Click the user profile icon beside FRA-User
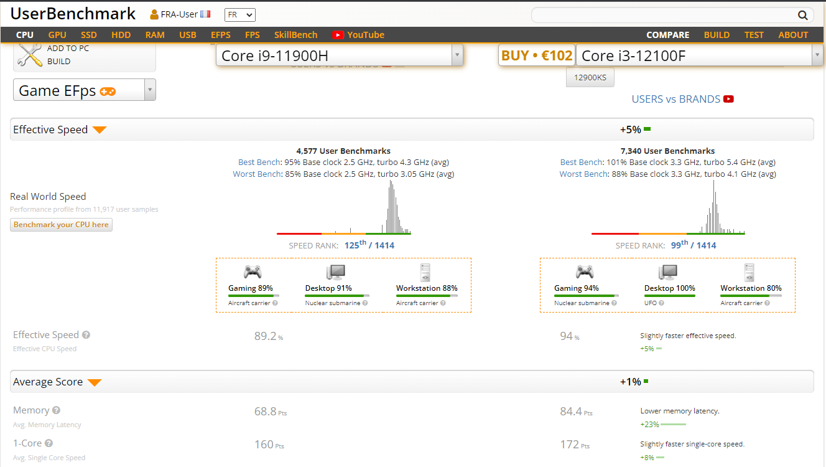Screen dimensions: 826x467 (x=154, y=14)
